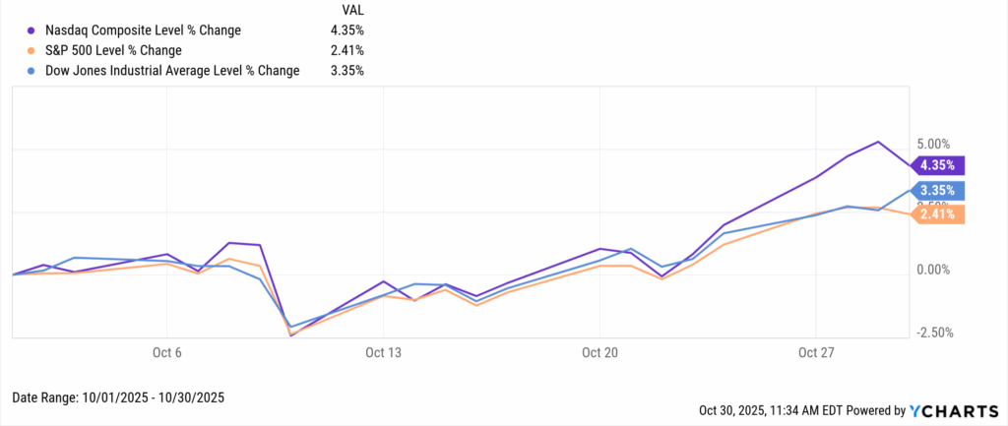The height and width of the screenshot is (426, 1008).
Task: Click the 4.35% value in the legend table
Action: tap(348, 30)
